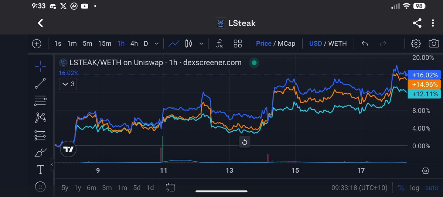The height and width of the screenshot is (197, 443).
Task: Select the crosshair cursor tool
Action: pyautogui.click(x=40, y=66)
